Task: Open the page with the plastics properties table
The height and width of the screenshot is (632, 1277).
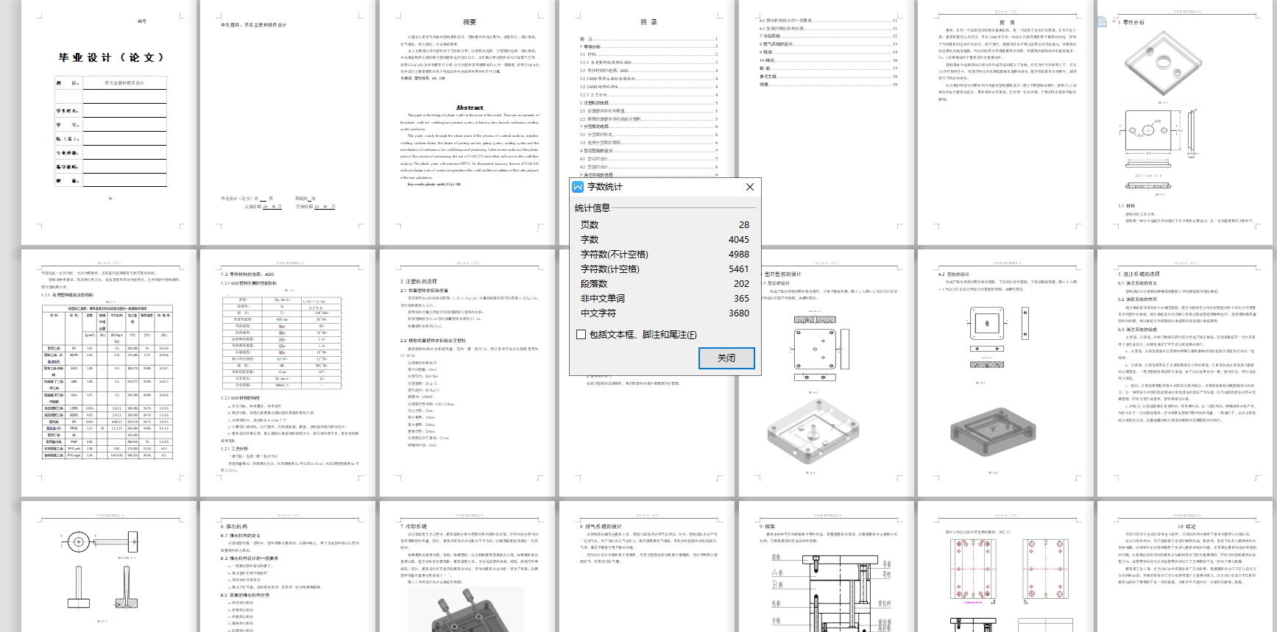Action: pyautogui.click(x=110, y=373)
